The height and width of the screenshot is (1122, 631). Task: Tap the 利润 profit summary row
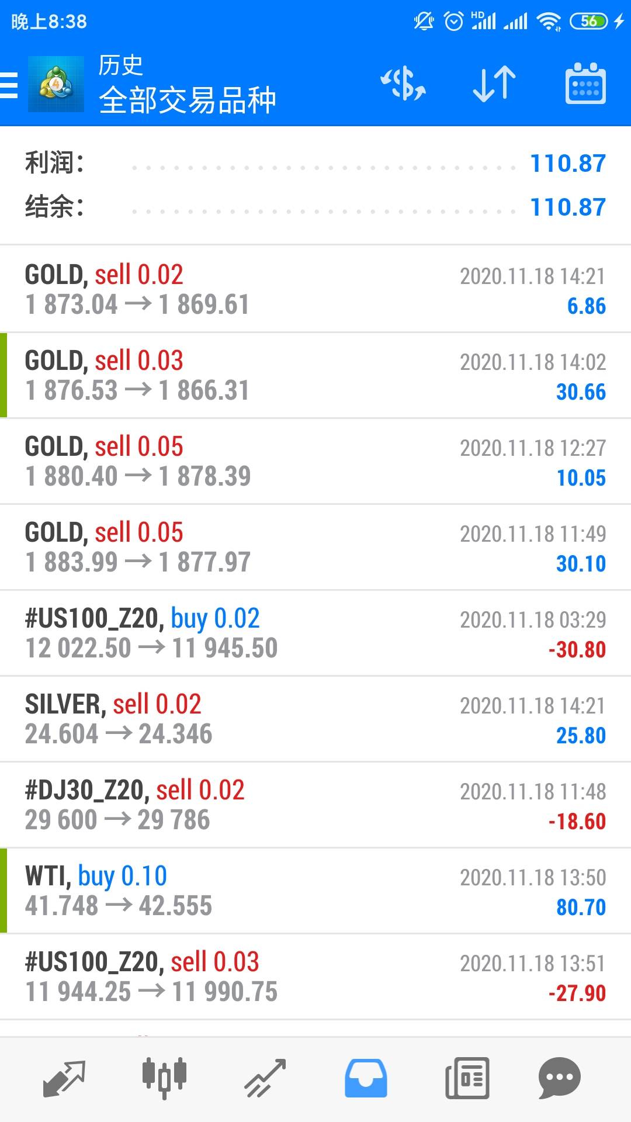pos(315,163)
